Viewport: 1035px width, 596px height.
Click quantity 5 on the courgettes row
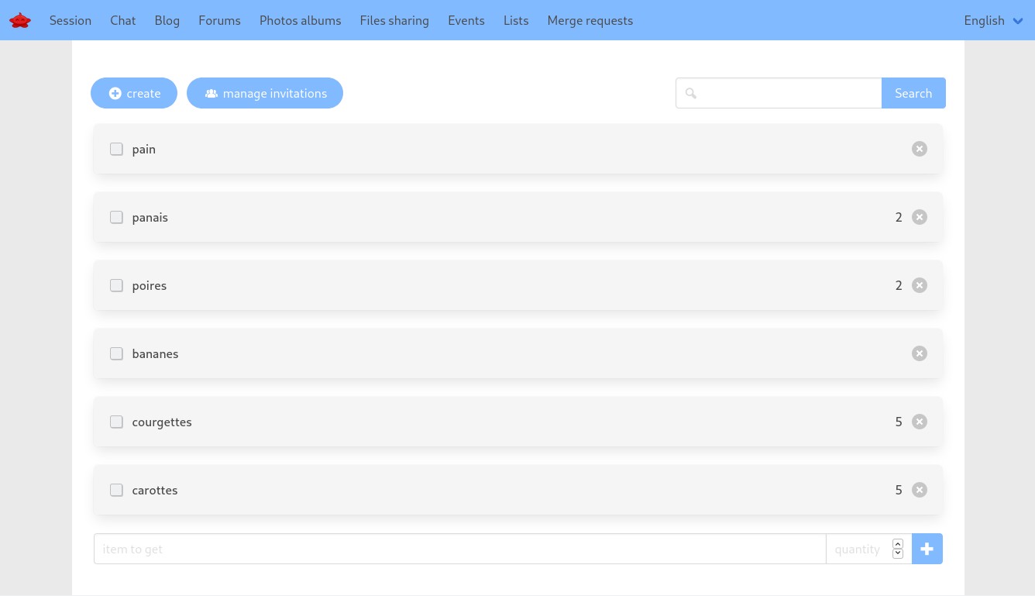click(x=899, y=422)
